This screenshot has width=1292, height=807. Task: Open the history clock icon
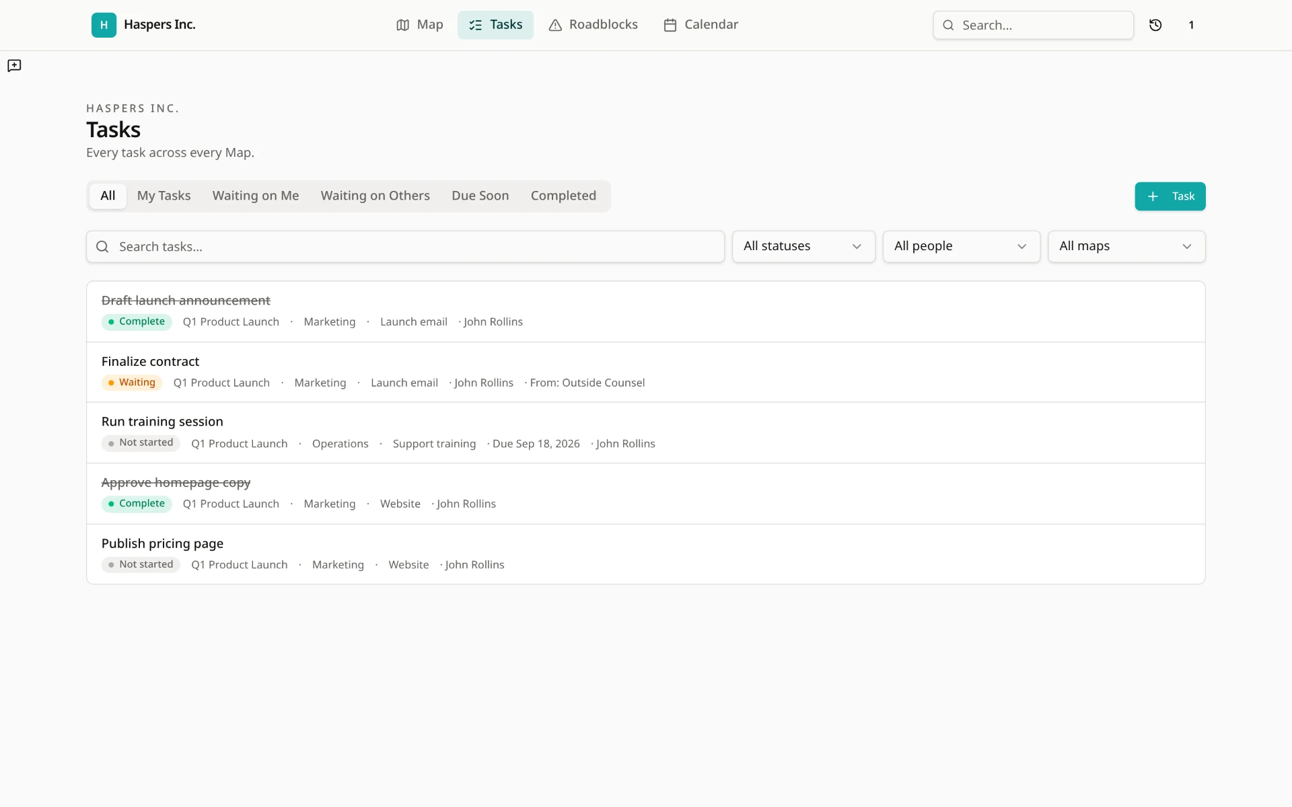pyautogui.click(x=1155, y=25)
